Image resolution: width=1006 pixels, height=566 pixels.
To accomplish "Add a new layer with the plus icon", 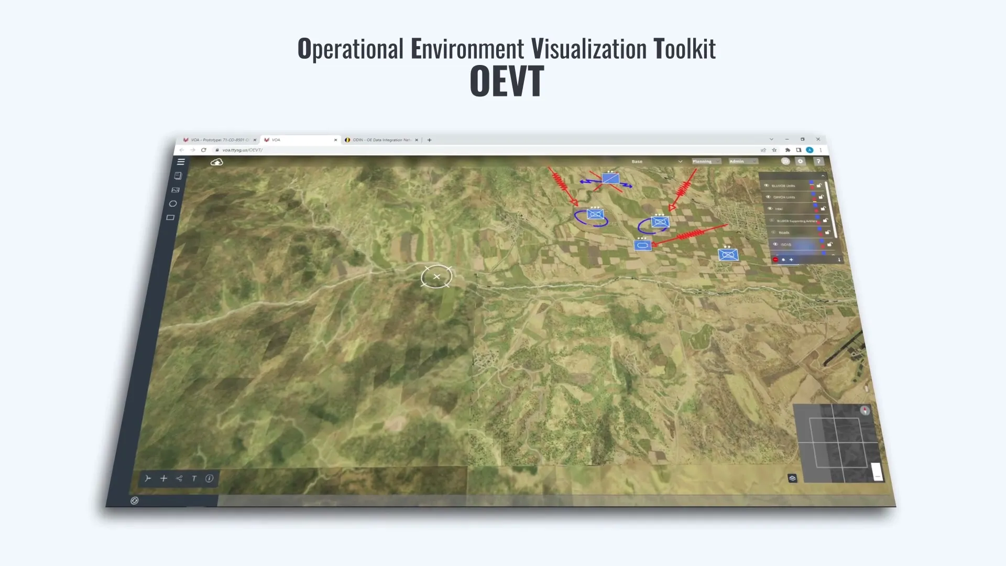I will [791, 259].
